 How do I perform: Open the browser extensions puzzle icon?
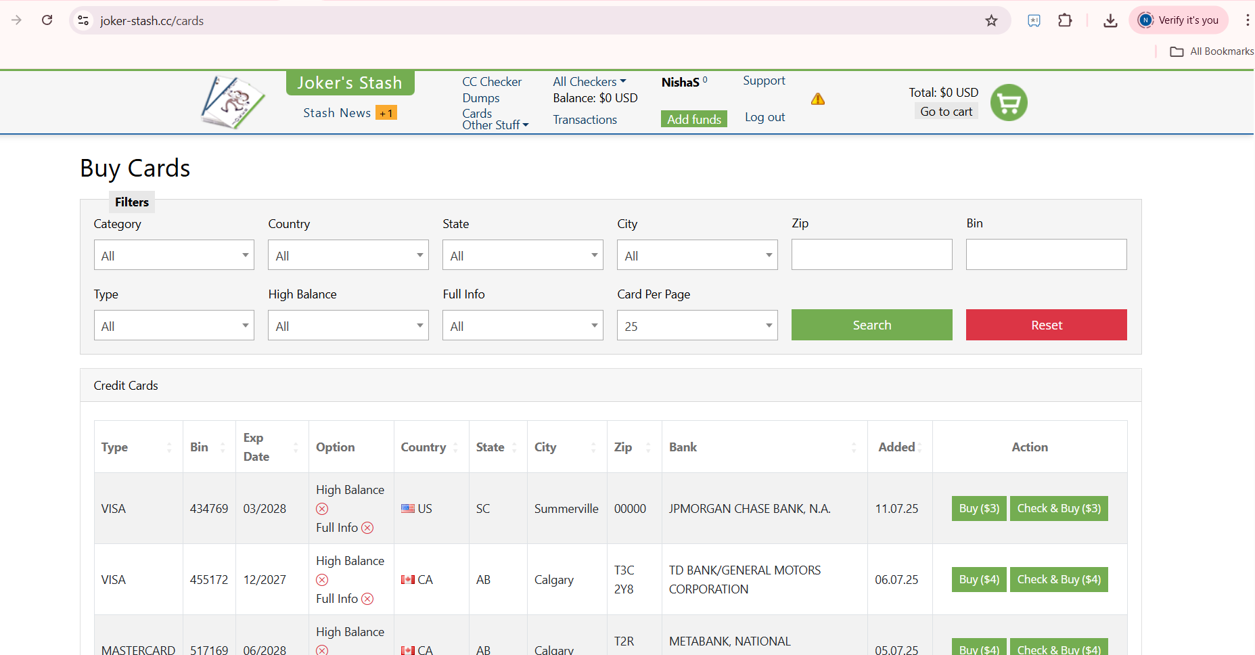1065,20
